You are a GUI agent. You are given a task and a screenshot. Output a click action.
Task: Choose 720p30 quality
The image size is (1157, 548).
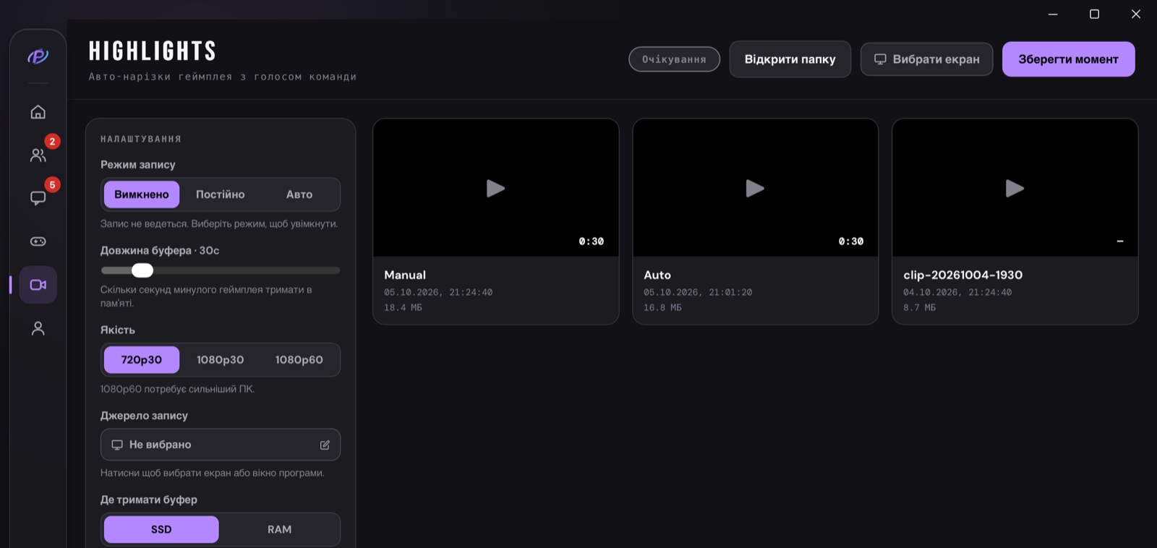142,360
